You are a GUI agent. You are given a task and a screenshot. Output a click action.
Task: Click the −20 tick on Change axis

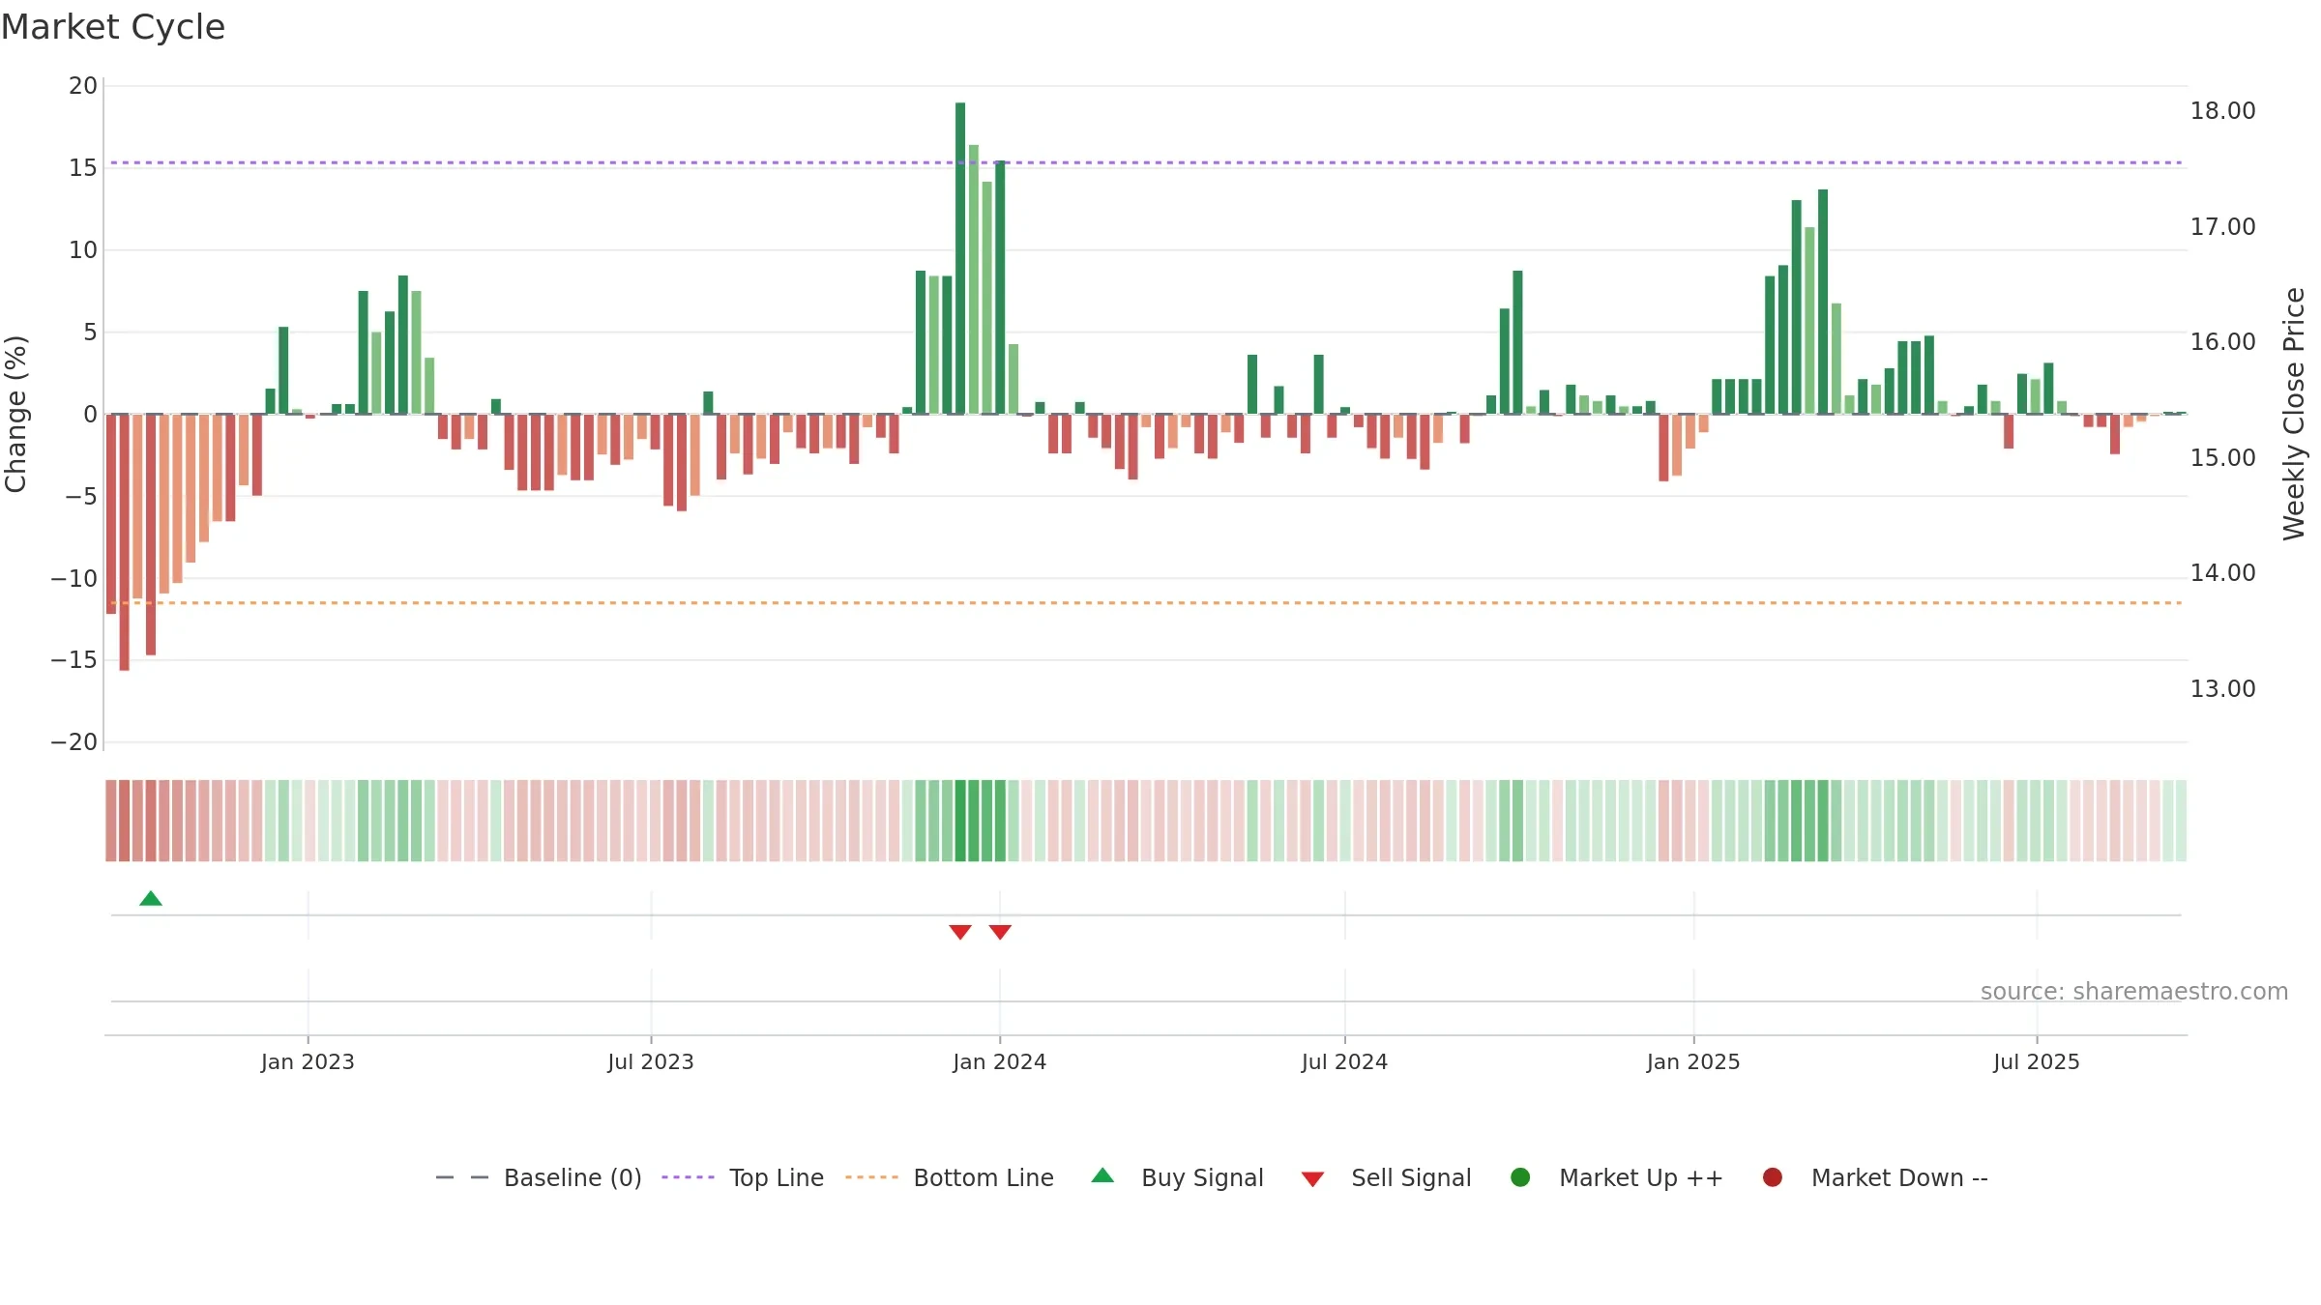click(74, 742)
